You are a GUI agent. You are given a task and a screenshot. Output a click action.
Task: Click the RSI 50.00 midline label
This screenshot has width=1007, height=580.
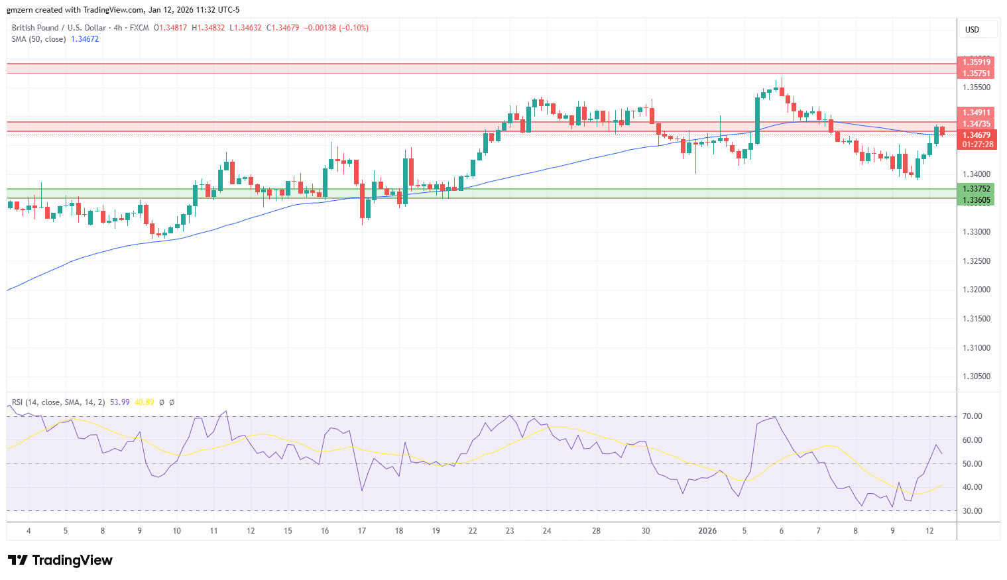point(973,464)
